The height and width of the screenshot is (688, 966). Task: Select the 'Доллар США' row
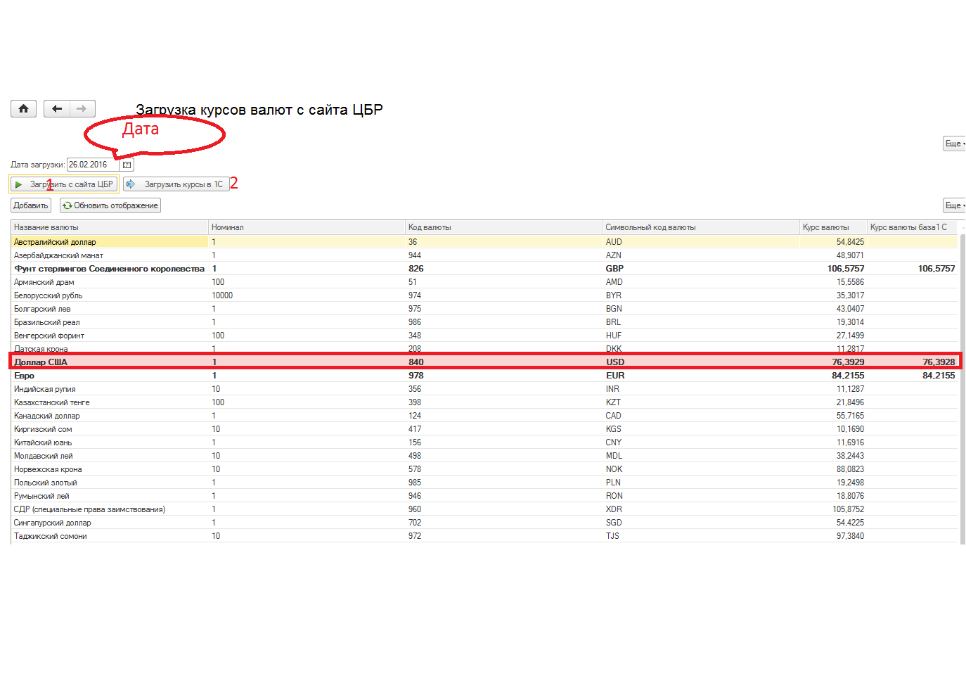(x=484, y=362)
